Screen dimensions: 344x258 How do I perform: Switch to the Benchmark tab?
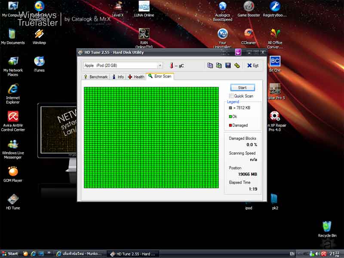pos(95,77)
